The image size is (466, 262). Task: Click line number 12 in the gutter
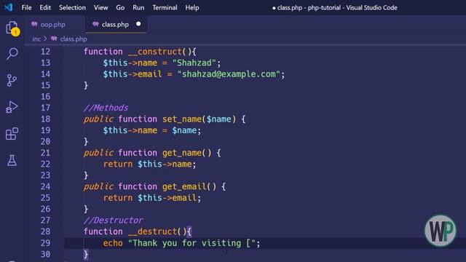tap(45, 52)
